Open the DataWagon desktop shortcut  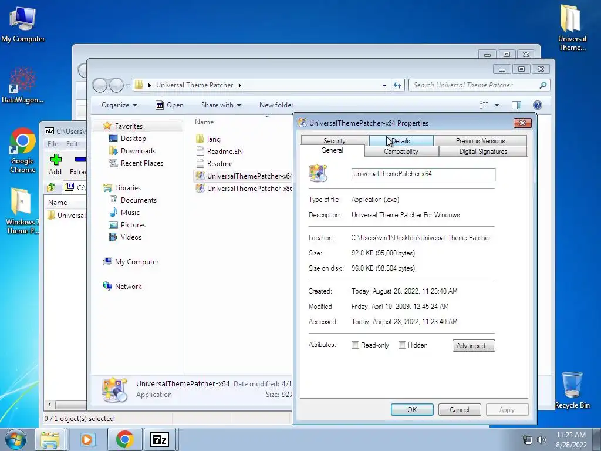click(23, 85)
